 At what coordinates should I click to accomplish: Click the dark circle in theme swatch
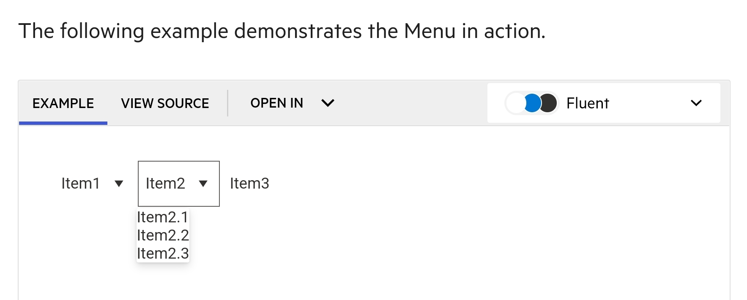tap(549, 103)
